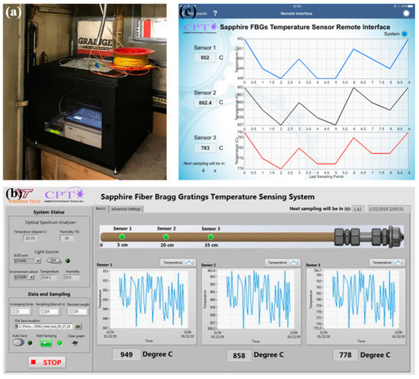419x379 pixels.
Task: Click the Sensor 2 green marker on probe
Action: 166,237
